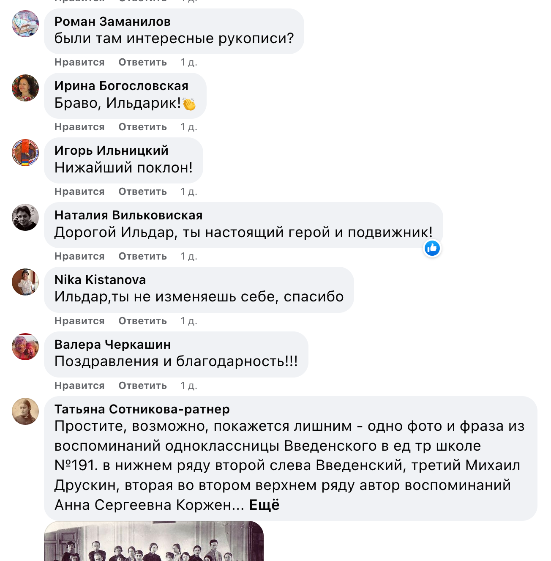Click Игорь Ильницкий's round avatar
Image resolution: width=551 pixels, height=561 pixels.
pyautogui.click(x=25, y=153)
